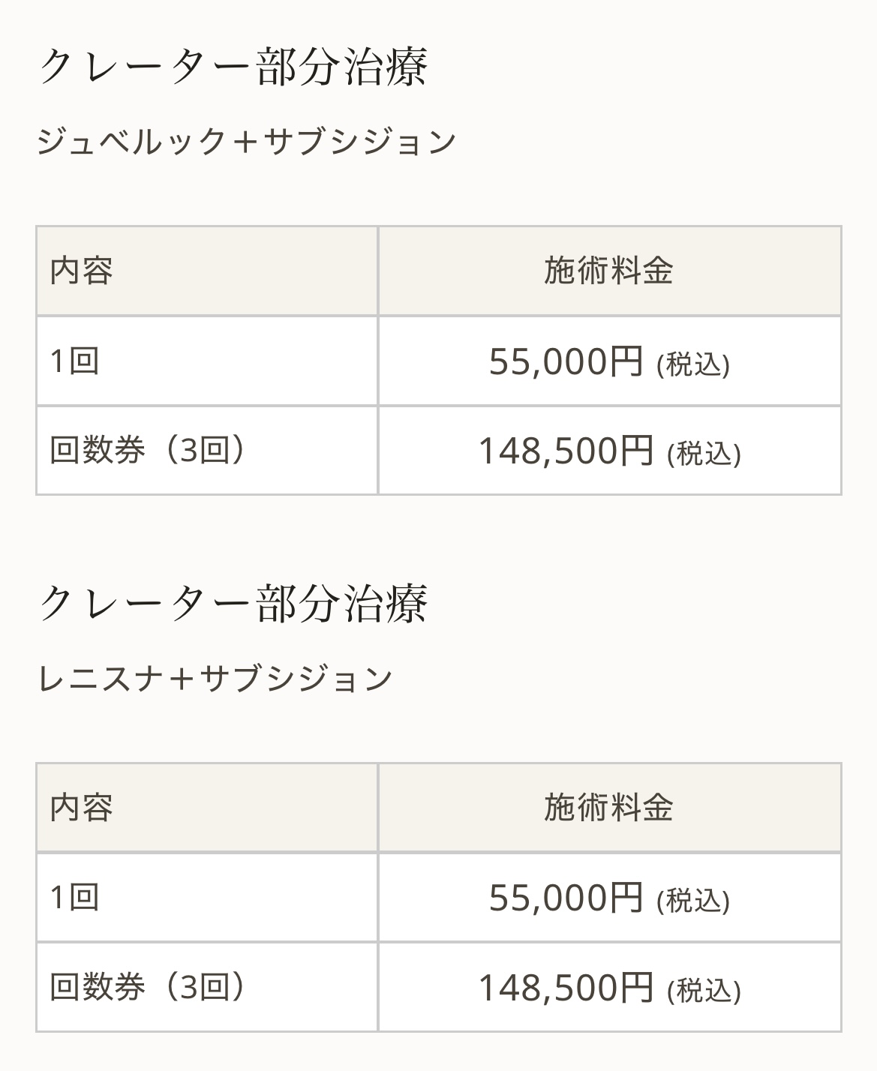Click the first クレーター部分治療 heading above ジュベルック
877x1071 pixels.
pyautogui.click(x=233, y=67)
